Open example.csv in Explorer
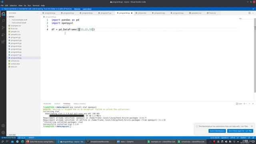Image resolution: width=256 pixels, height=144 pixels. click(16, 26)
